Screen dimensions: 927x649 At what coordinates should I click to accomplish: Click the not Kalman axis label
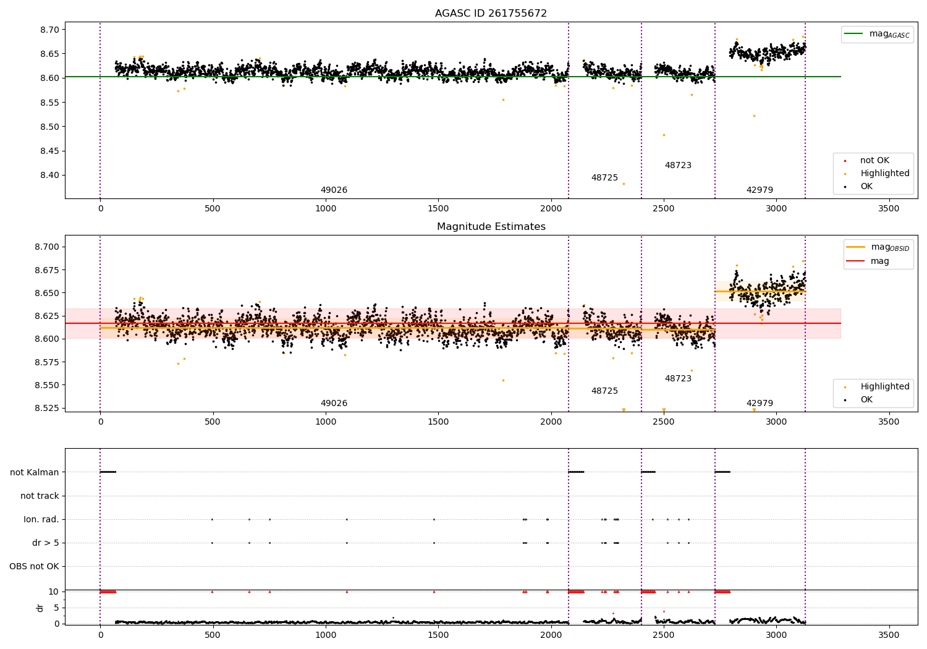point(35,473)
